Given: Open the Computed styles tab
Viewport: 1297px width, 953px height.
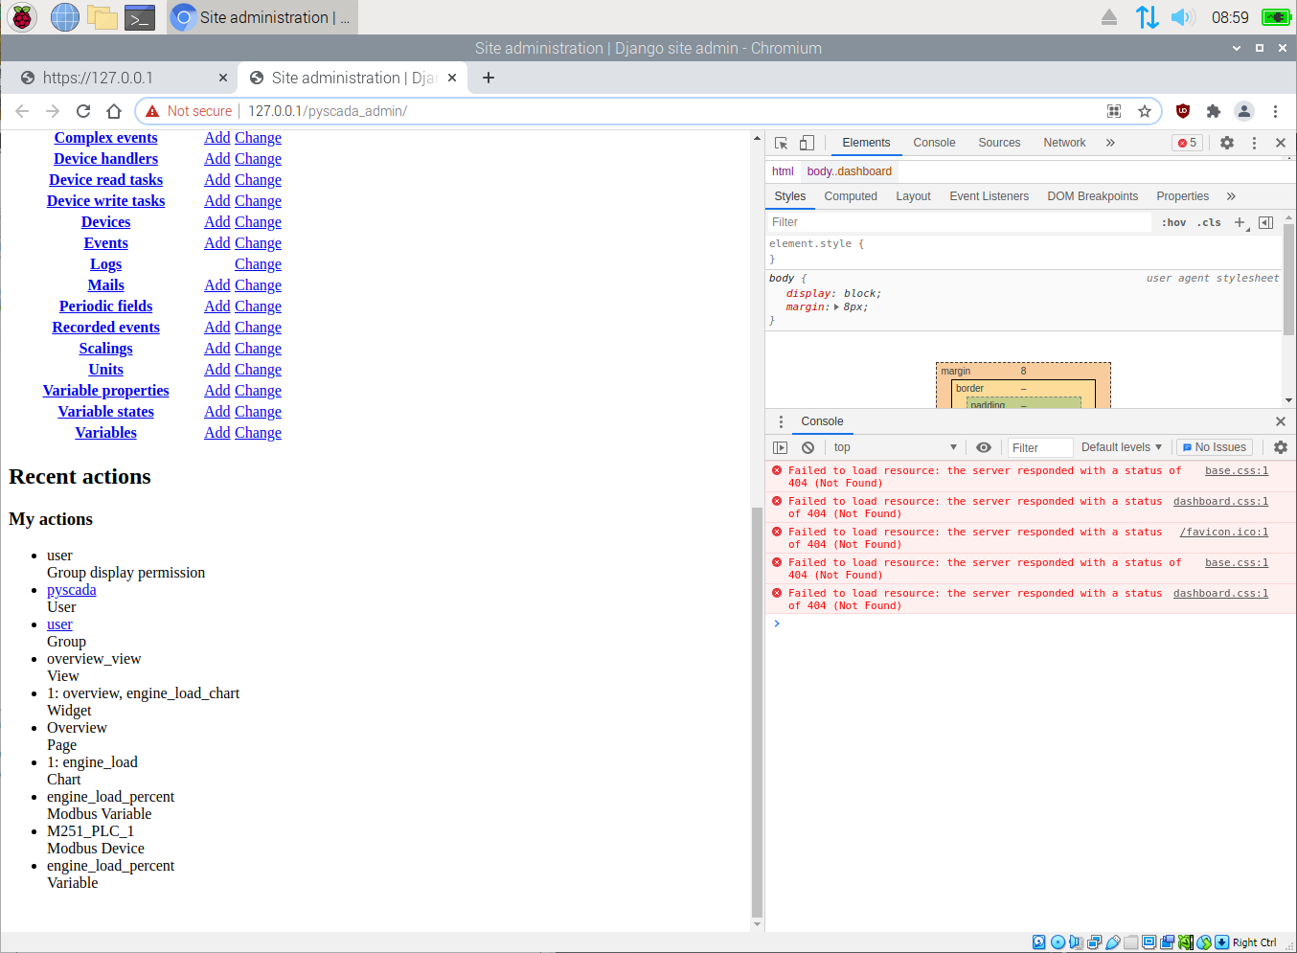Looking at the screenshot, I should tap(851, 195).
